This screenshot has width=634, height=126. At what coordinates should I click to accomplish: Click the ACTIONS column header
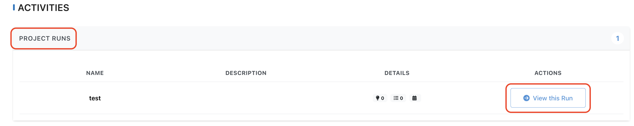pos(548,73)
